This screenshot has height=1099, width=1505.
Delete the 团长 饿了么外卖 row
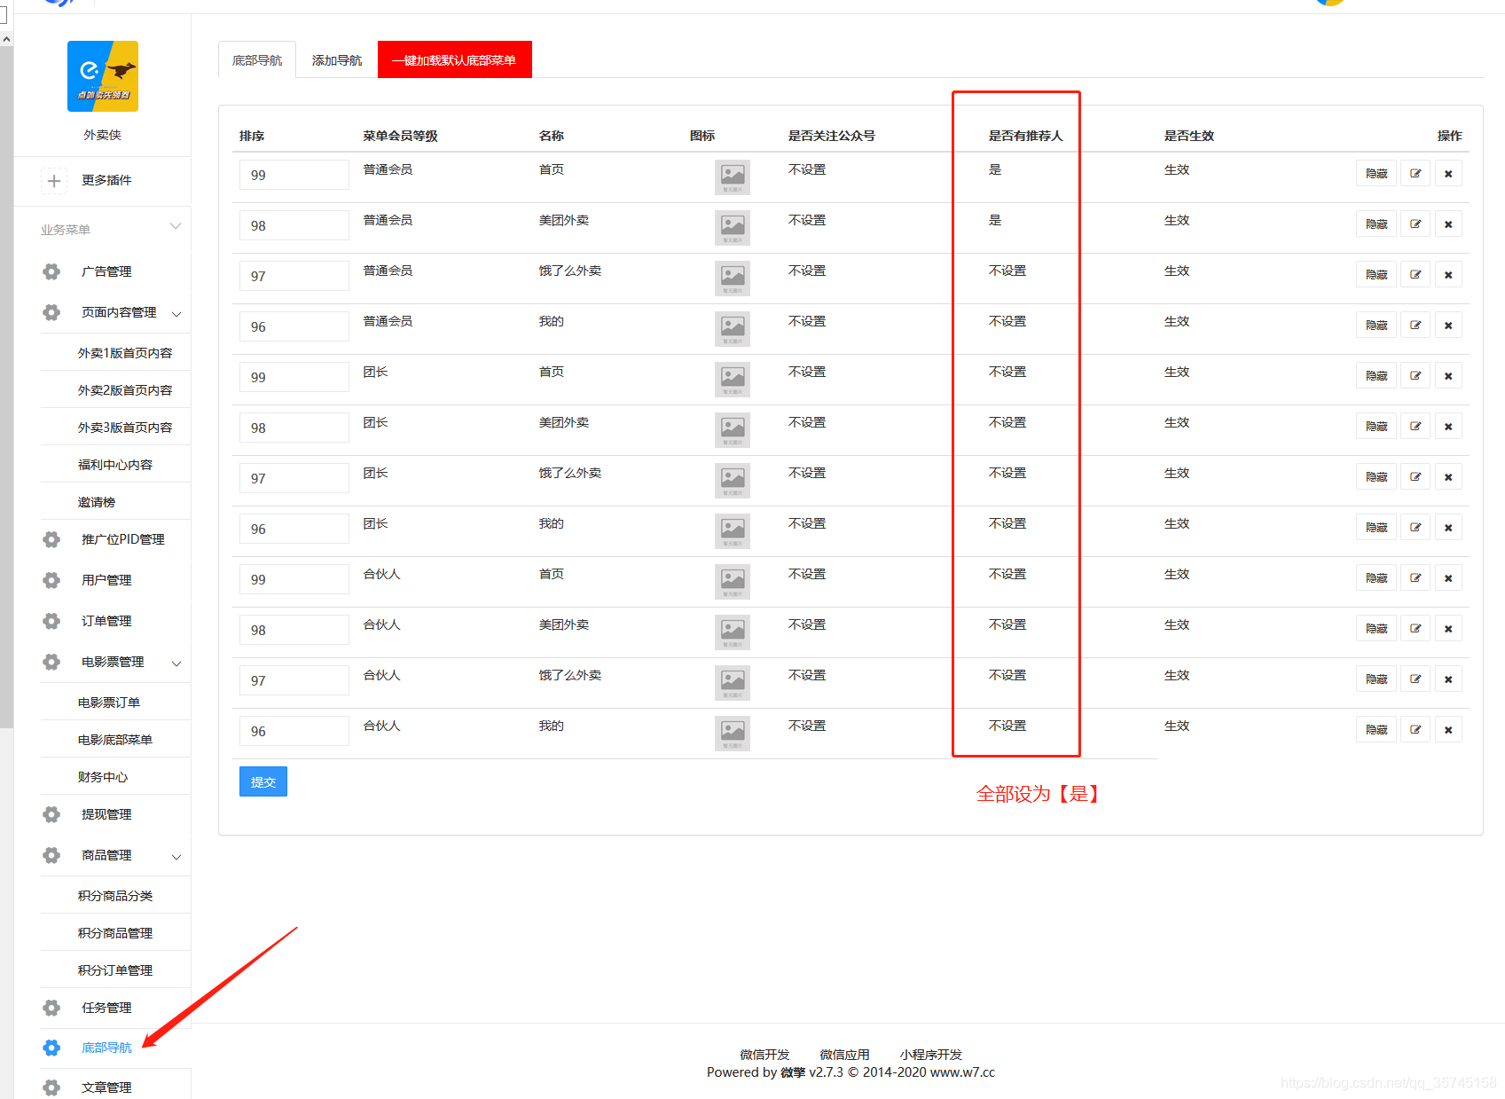(x=1448, y=476)
